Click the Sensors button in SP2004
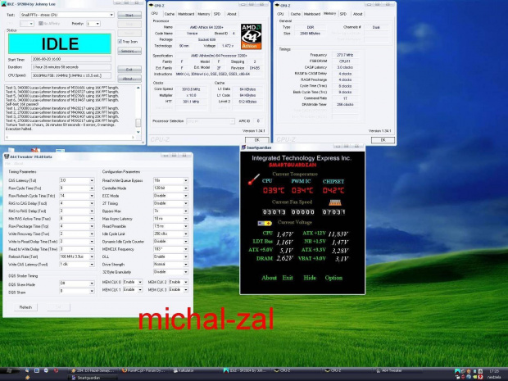This screenshot has width=508, height=381. [x=129, y=51]
